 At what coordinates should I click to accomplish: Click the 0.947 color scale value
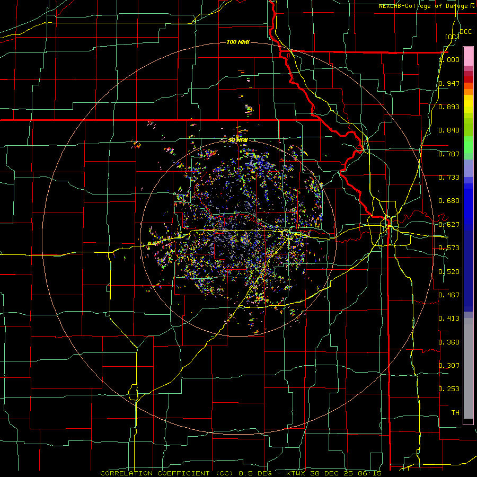coord(449,83)
